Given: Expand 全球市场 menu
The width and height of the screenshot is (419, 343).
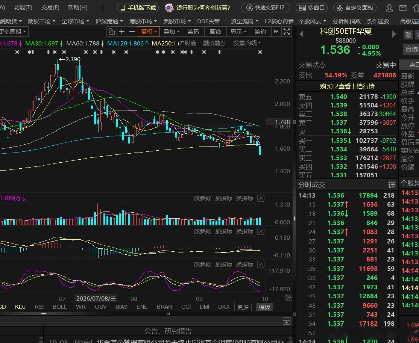Looking at the screenshot, I should point(75,21).
